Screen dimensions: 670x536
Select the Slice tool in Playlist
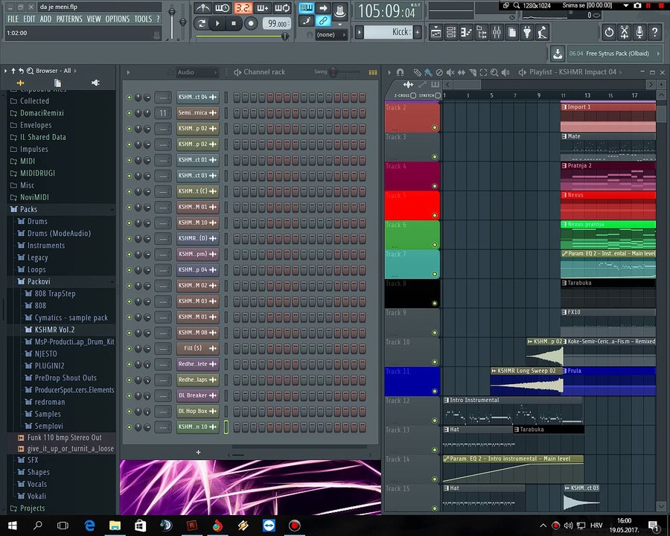[473, 72]
